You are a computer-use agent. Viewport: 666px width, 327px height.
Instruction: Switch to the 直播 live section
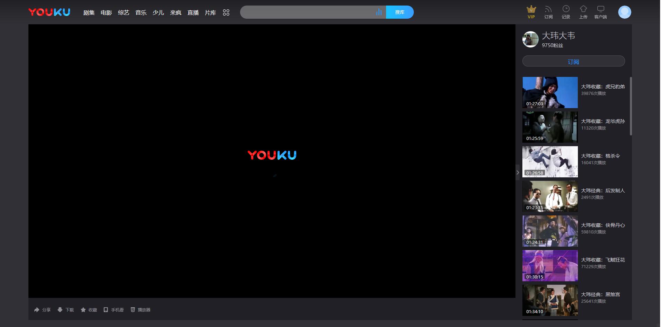pos(193,12)
